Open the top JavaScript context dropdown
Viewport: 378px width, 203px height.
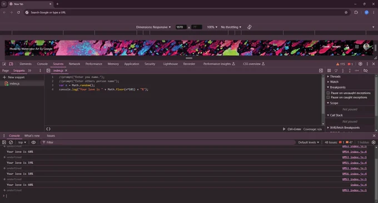coord(22,143)
